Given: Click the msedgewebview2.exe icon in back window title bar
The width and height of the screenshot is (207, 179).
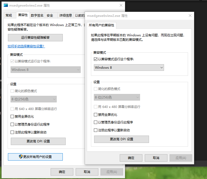Looking at the screenshot, I should (x=5, y=5).
